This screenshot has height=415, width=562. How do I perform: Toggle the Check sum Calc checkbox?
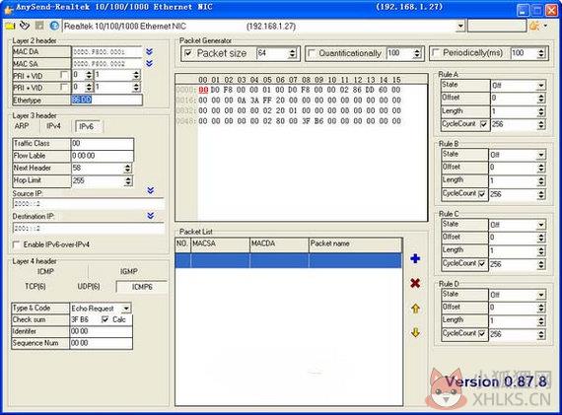[105, 319]
